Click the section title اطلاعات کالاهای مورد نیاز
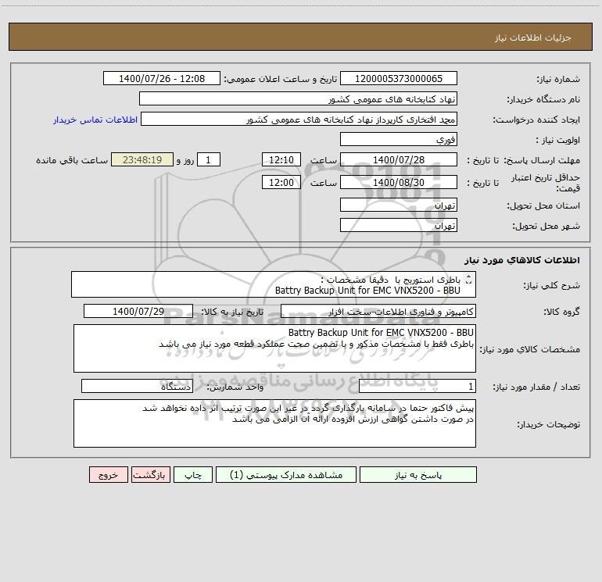This screenshot has height=582, width=602. coord(521,260)
